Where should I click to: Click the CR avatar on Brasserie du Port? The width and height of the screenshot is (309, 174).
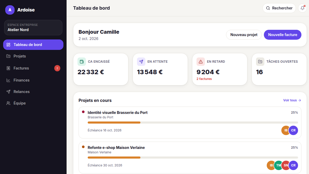(293, 130)
